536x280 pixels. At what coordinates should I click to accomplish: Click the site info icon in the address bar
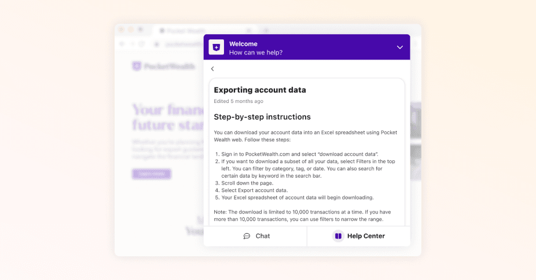(x=157, y=44)
